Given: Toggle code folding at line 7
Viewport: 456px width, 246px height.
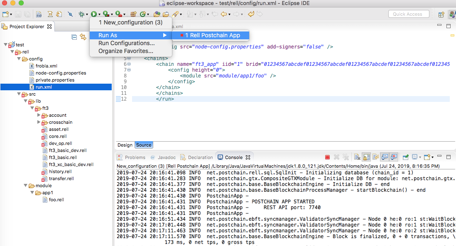Looking at the screenshot, I should click(129, 70).
